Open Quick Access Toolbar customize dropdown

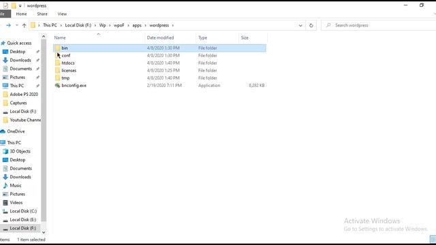[x=20, y=5]
